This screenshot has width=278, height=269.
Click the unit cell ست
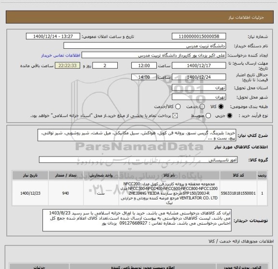[101, 193]
